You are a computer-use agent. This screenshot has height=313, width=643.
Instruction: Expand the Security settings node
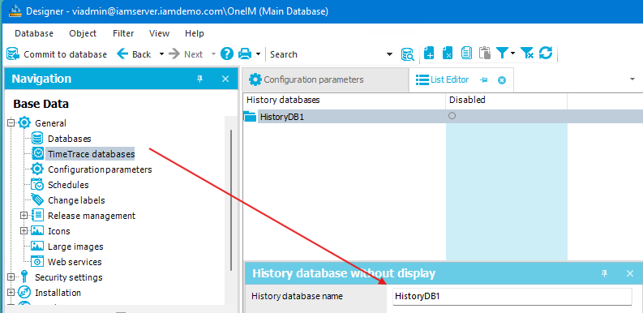coord(11,277)
